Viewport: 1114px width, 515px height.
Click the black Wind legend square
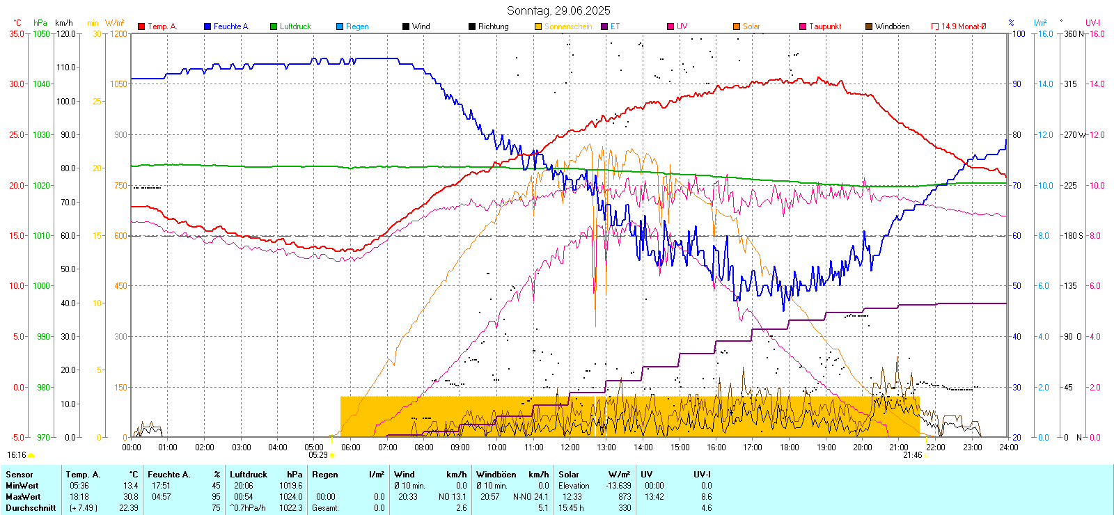(406, 26)
